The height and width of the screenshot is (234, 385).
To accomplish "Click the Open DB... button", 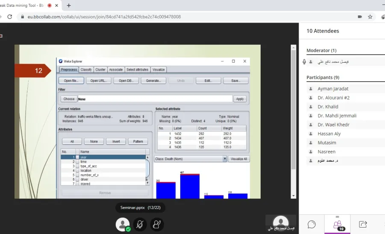I will [126, 81].
